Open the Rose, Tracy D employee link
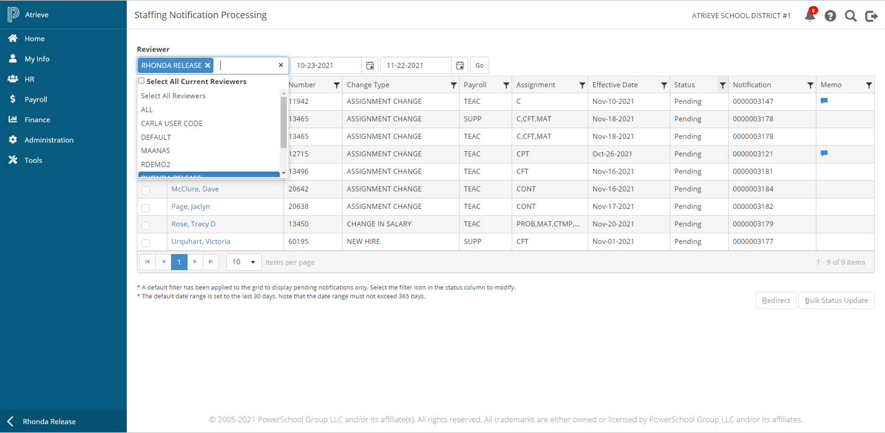The height and width of the screenshot is (433, 885). pyautogui.click(x=193, y=224)
